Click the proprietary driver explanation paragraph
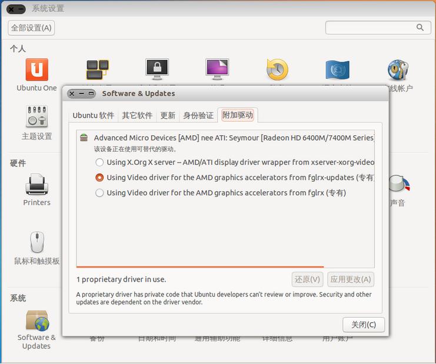Screen dimensions: 436x364 tap(224, 298)
